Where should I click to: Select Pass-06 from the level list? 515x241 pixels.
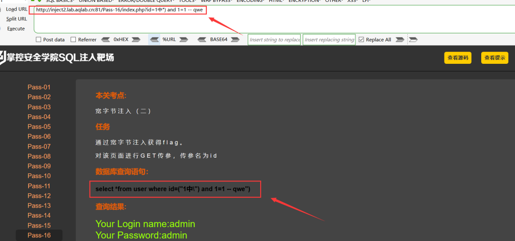[x=39, y=137]
